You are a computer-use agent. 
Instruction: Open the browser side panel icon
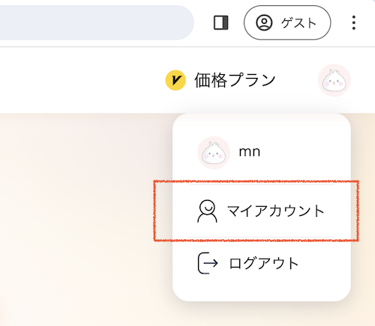coord(221,22)
